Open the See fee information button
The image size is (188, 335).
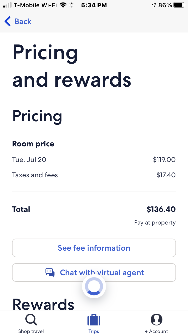pos(94,248)
